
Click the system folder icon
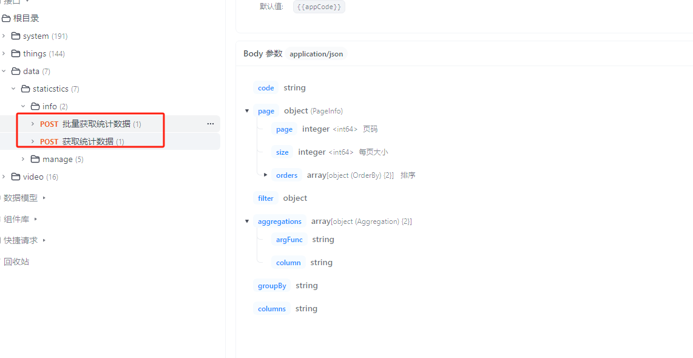(x=16, y=36)
